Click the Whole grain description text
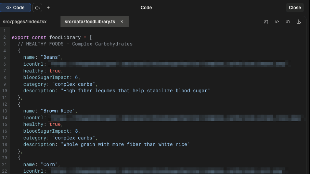This screenshot has height=174, width=310. (125, 144)
